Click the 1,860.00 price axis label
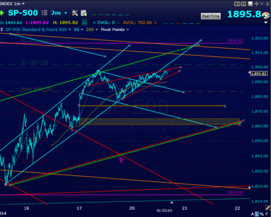 (260, 126)
